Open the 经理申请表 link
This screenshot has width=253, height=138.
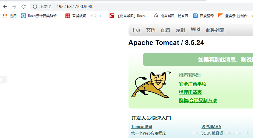coord(190,92)
